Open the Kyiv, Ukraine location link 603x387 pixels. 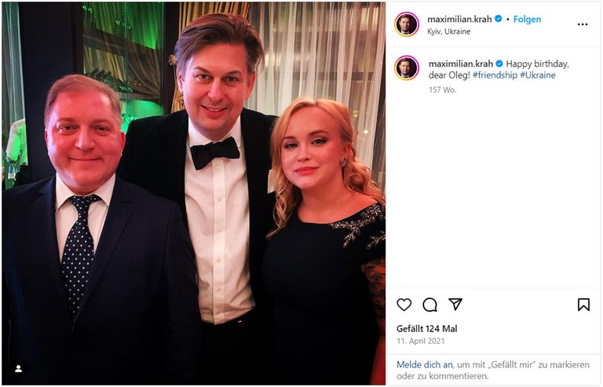449,31
